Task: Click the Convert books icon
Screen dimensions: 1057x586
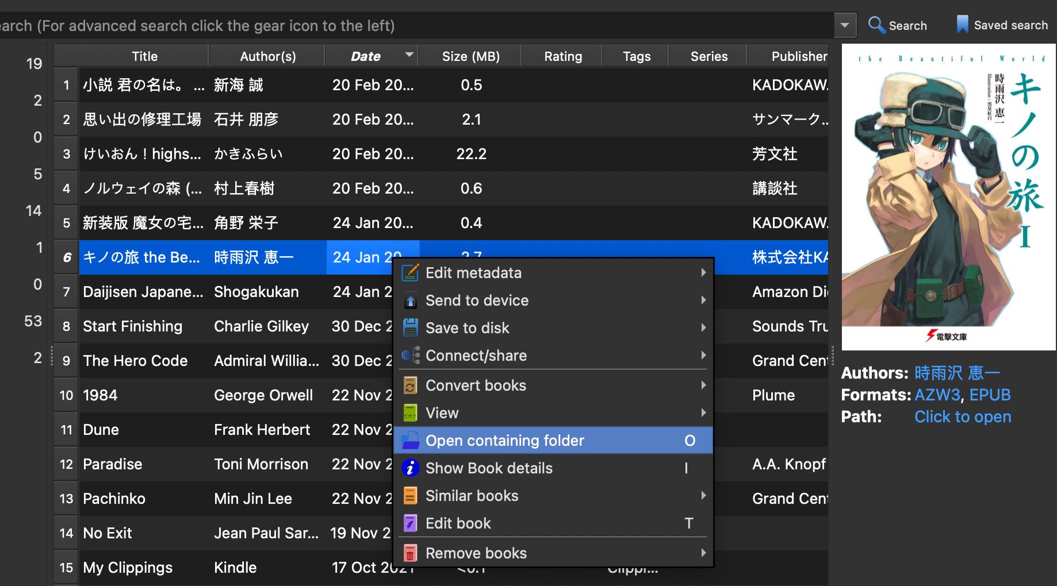Action: (410, 385)
